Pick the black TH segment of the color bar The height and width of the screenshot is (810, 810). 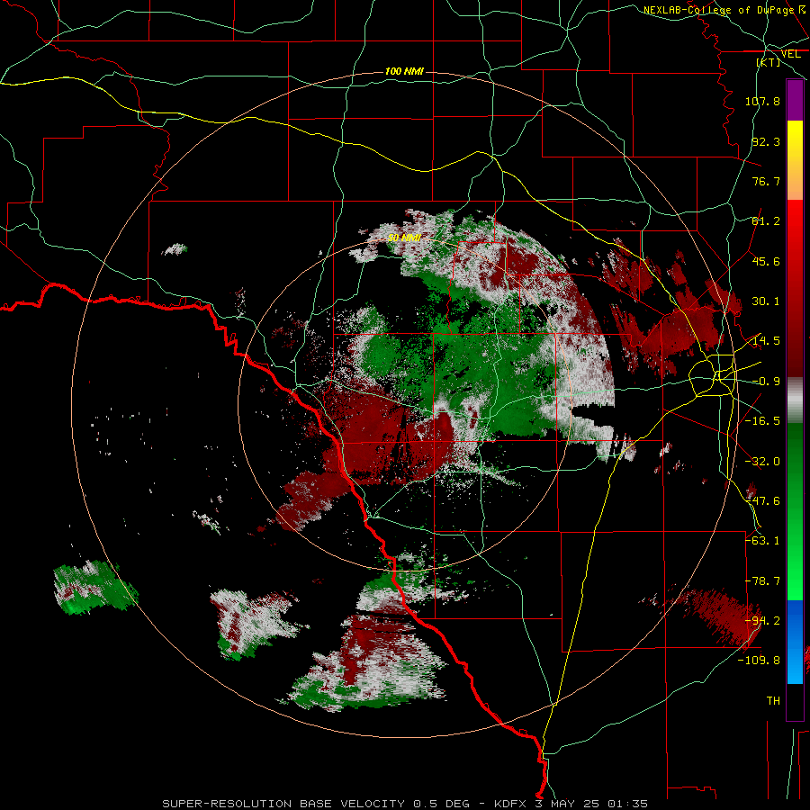[795, 701]
